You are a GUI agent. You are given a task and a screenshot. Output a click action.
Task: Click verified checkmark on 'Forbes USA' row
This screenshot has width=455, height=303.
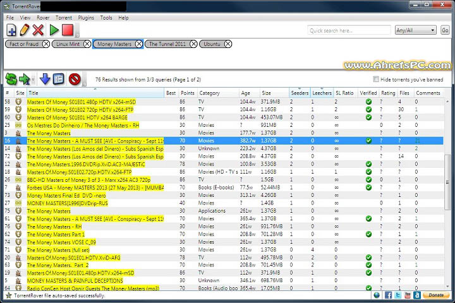click(x=368, y=187)
